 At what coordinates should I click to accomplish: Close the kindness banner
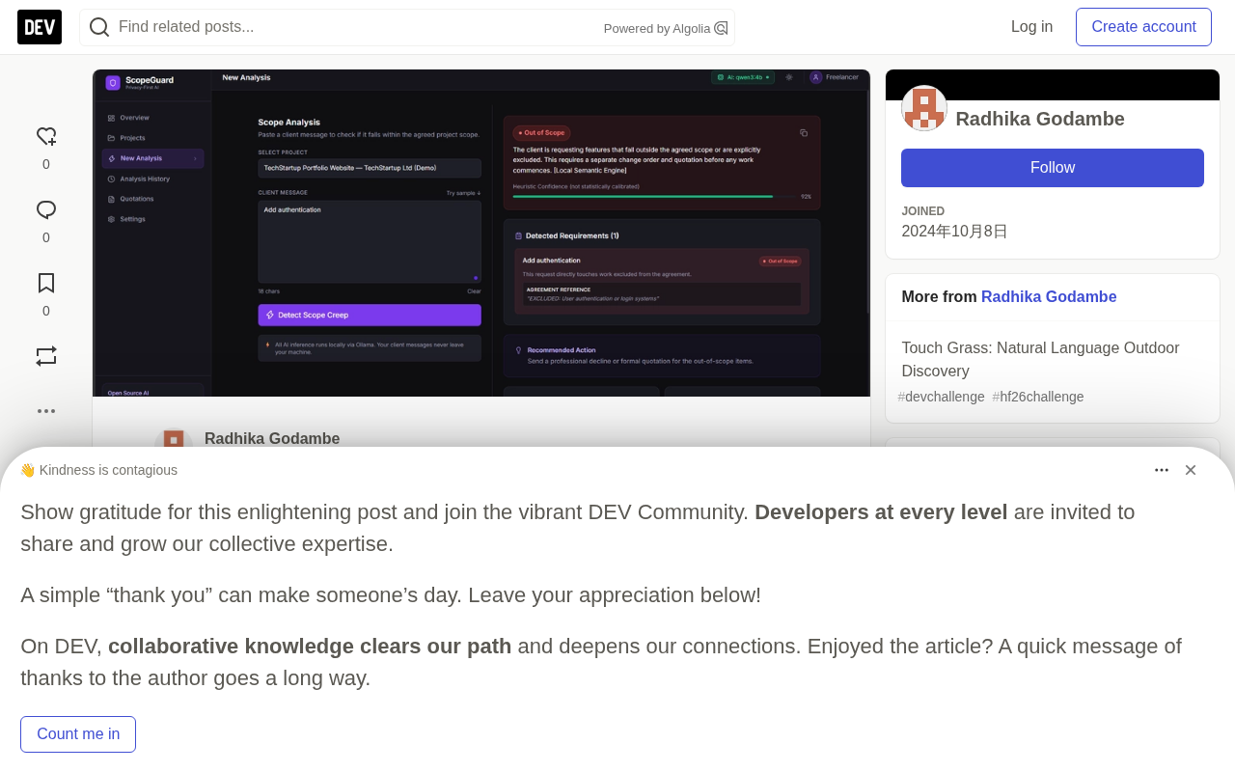tap(1191, 470)
